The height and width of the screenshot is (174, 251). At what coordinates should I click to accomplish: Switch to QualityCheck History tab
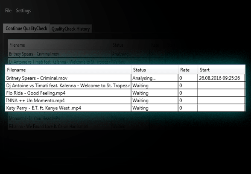pos(70,29)
